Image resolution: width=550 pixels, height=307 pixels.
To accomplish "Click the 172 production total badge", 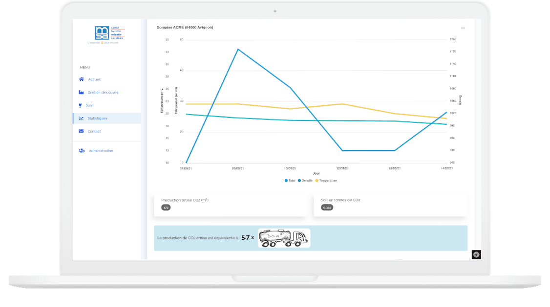I will tap(166, 208).
